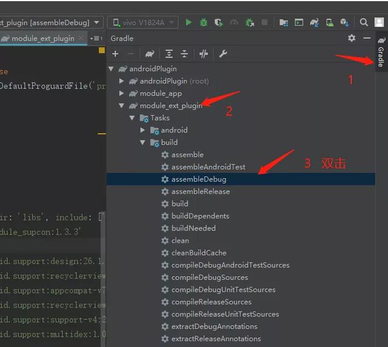The width and height of the screenshot is (388, 347).
Task: Open Search Everywhere magnifier icon
Action: [364, 22]
